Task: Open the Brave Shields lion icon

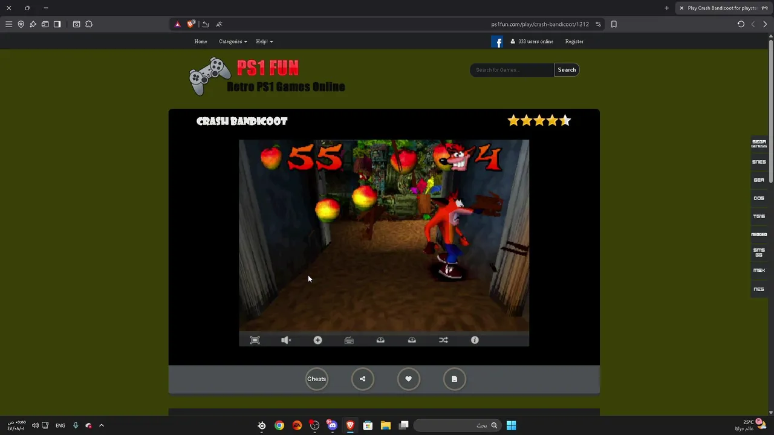Action: tap(191, 24)
